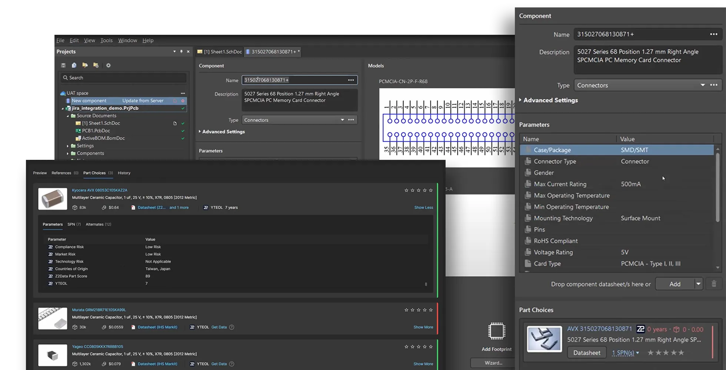The width and height of the screenshot is (726, 370).
Task: Collapse the jira_integration_demo.PrjPcb tree node
Action: click(x=63, y=108)
